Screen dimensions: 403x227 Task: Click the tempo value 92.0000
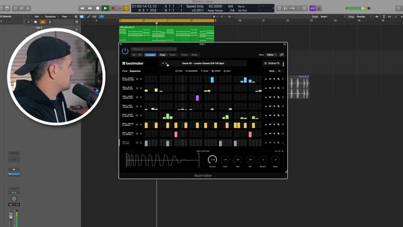pyautogui.click(x=215, y=6)
